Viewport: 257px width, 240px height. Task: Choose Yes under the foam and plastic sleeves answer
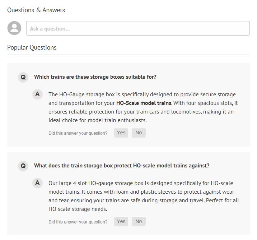(121, 221)
